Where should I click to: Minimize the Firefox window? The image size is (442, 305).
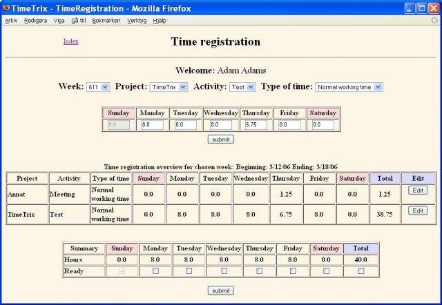[410, 8]
